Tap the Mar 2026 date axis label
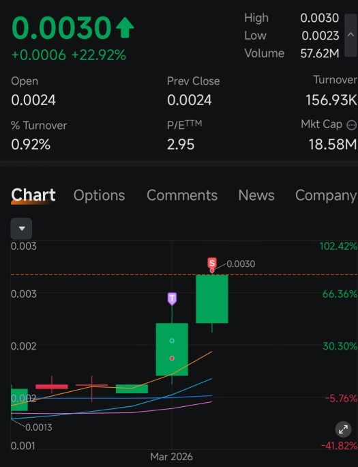The image size is (358, 467). pos(172,457)
